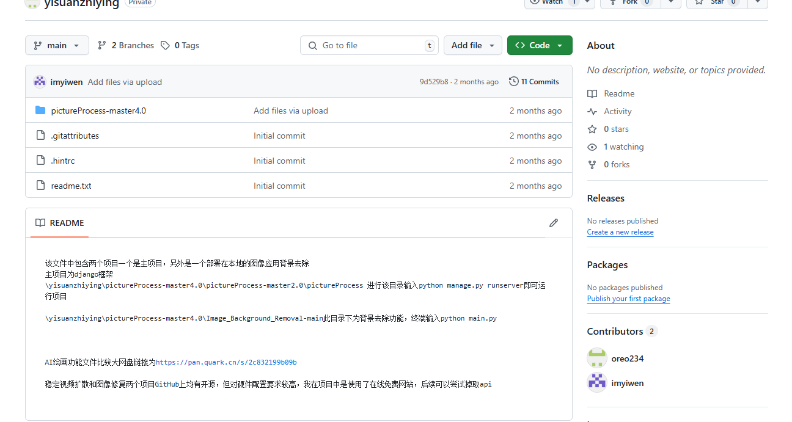Click the magnifier icon in Go to file

coord(313,46)
